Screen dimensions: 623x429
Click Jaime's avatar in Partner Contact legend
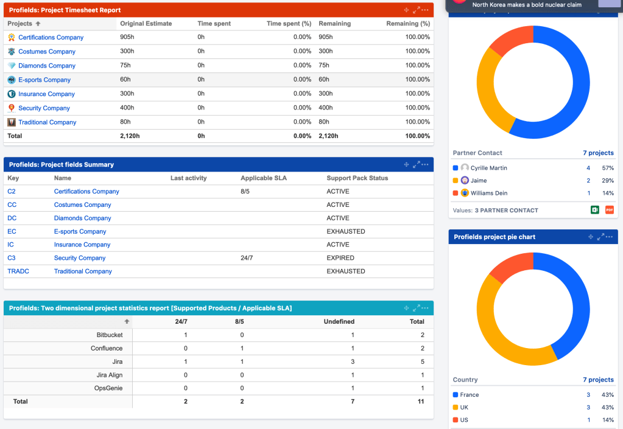pos(465,181)
